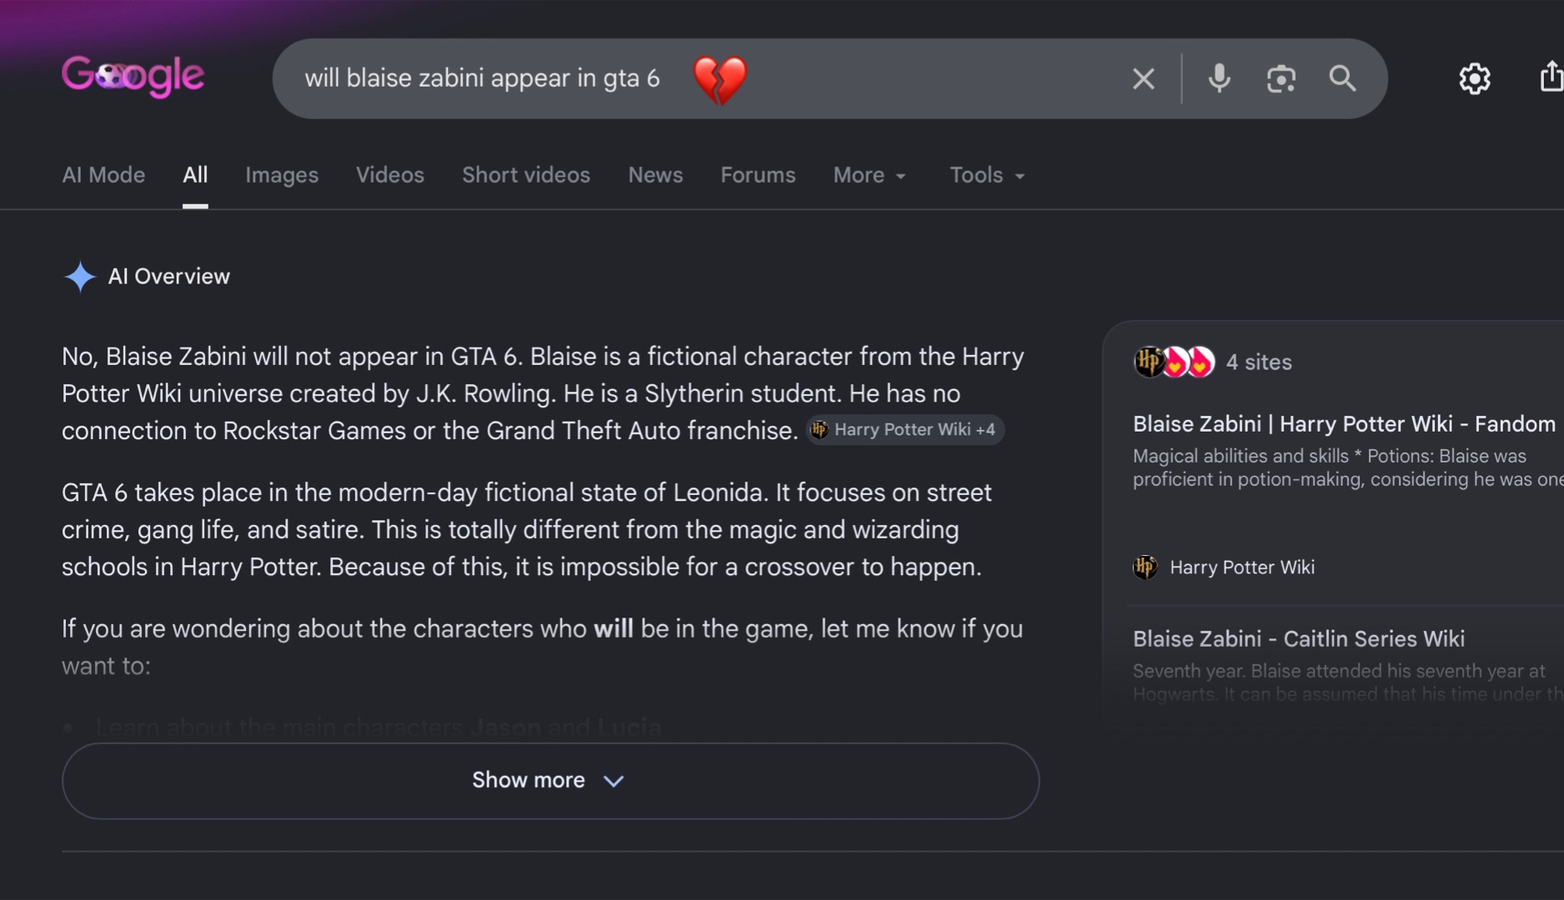1564x900 pixels.
Task: Click the Harry Potter Wiki source name
Action: (1242, 567)
